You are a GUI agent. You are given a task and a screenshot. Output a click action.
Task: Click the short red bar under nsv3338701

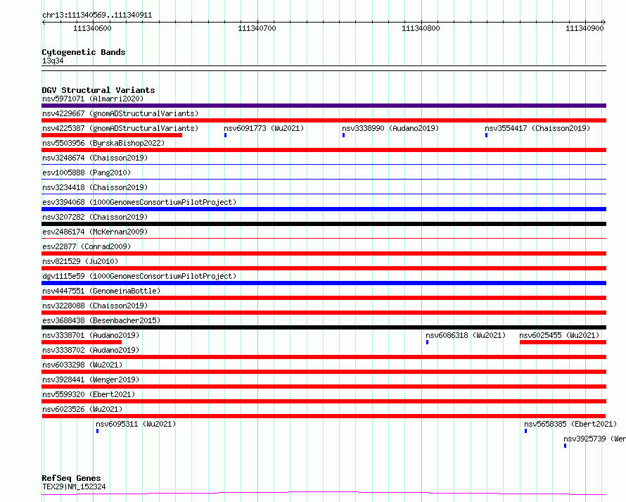point(82,342)
